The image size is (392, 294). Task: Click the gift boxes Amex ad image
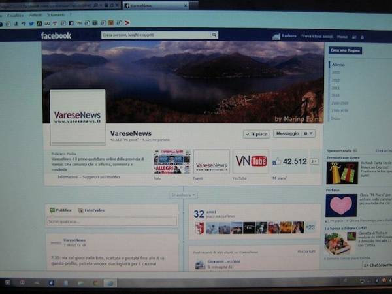click(x=342, y=173)
